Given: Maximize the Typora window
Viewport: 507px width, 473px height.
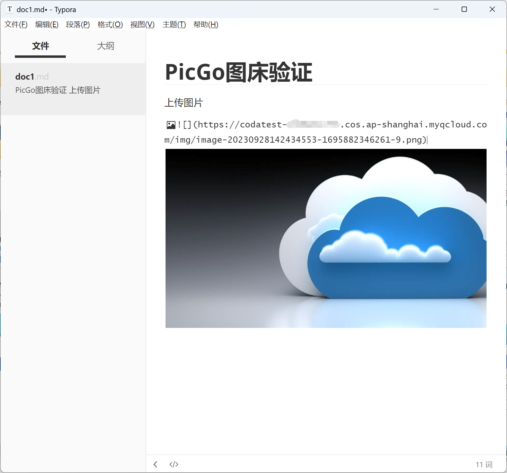Looking at the screenshot, I should (464, 9).
